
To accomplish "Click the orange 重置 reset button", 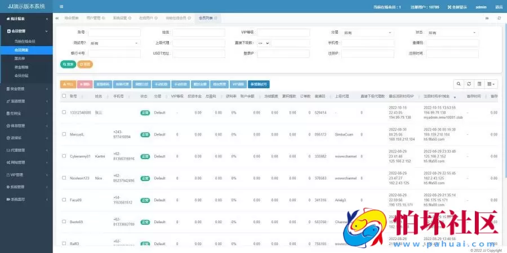I will click(84, 64).
